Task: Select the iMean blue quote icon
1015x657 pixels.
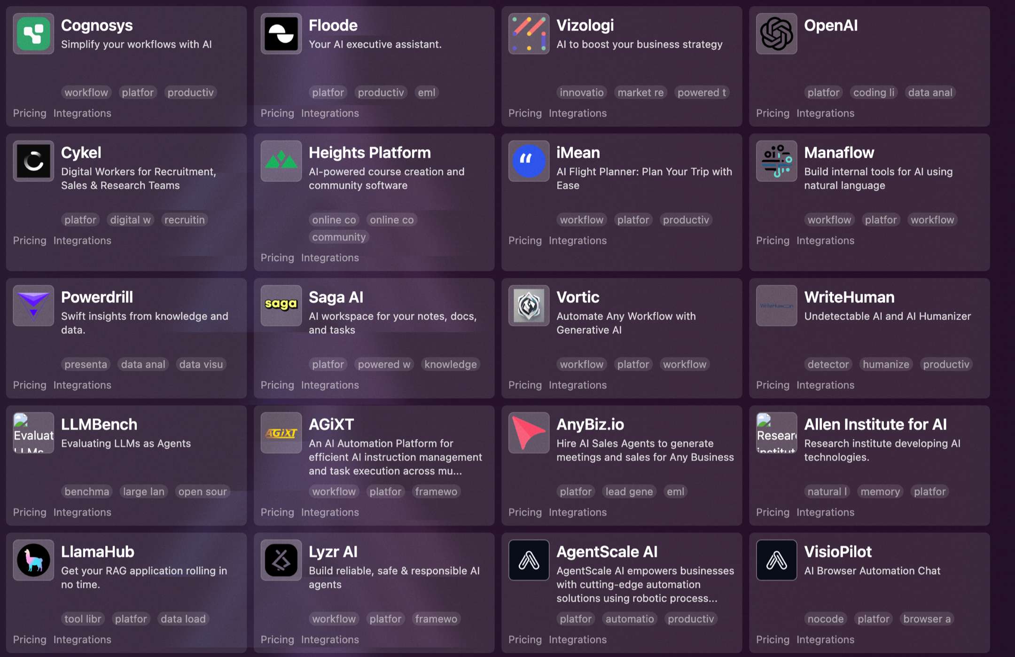Action: point(529,161)
